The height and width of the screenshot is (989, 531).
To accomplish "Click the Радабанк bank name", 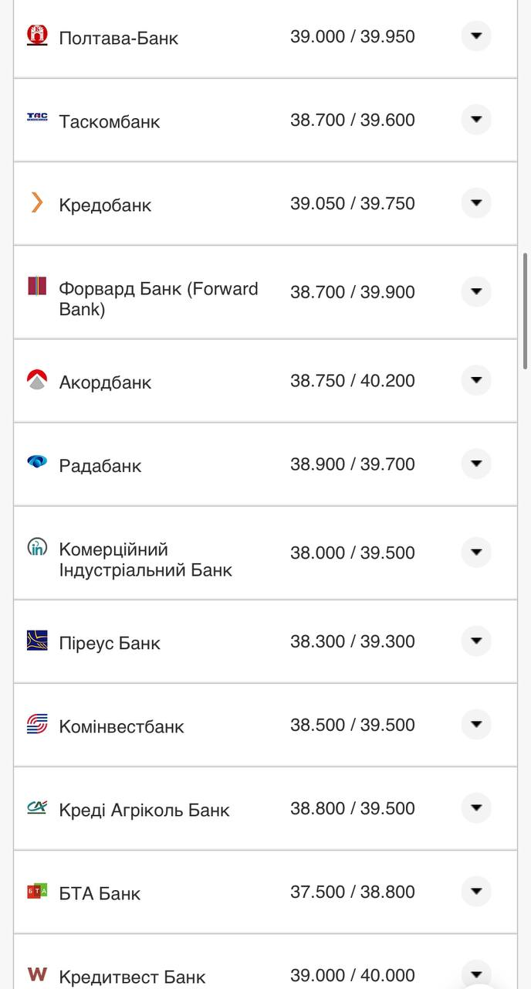I will [100, 465].
